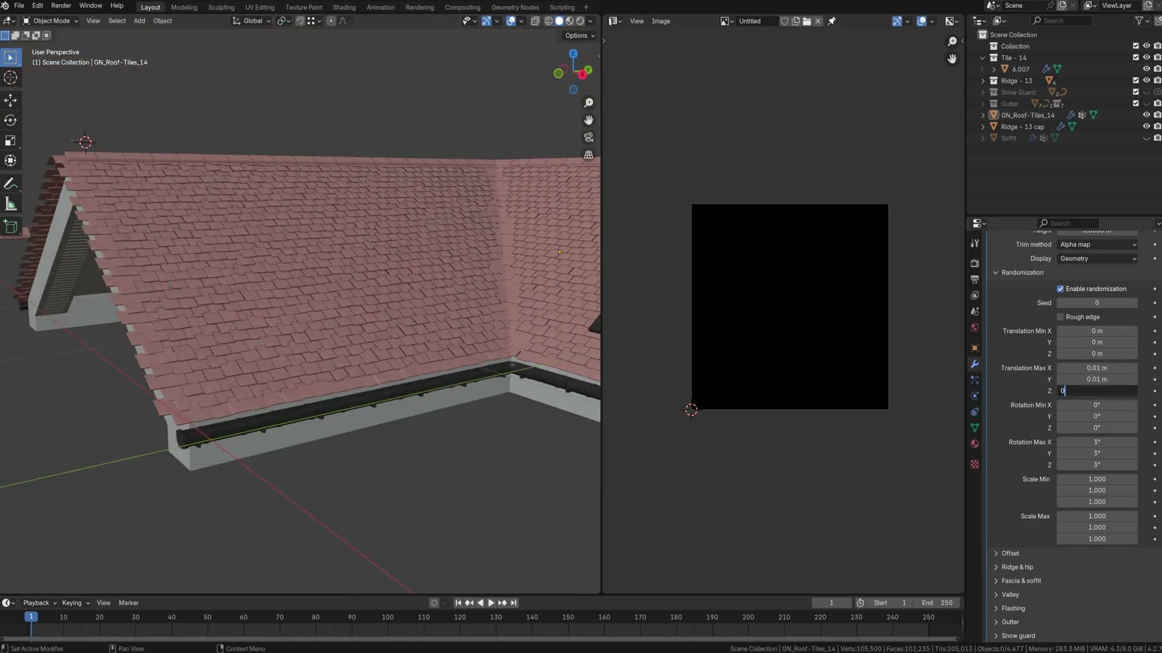
Task: Click the viewport pan hand icon
Action: pyautogui.click(x=588, y=120)
